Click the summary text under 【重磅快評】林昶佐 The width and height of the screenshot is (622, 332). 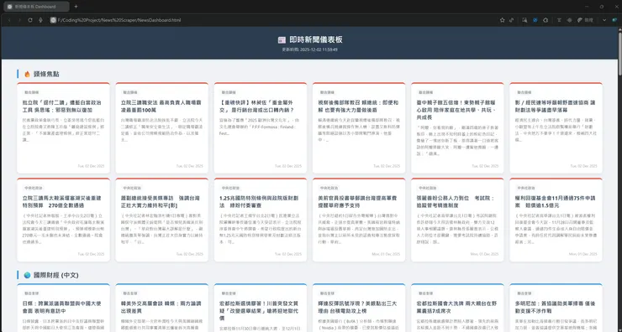(x=260, y=127)
